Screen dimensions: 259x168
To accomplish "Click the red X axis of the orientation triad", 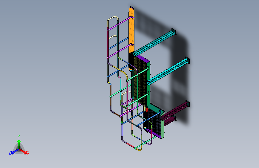I will tap(23, 152).
